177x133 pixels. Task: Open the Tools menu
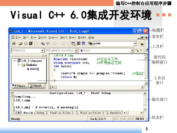(73, 37)
